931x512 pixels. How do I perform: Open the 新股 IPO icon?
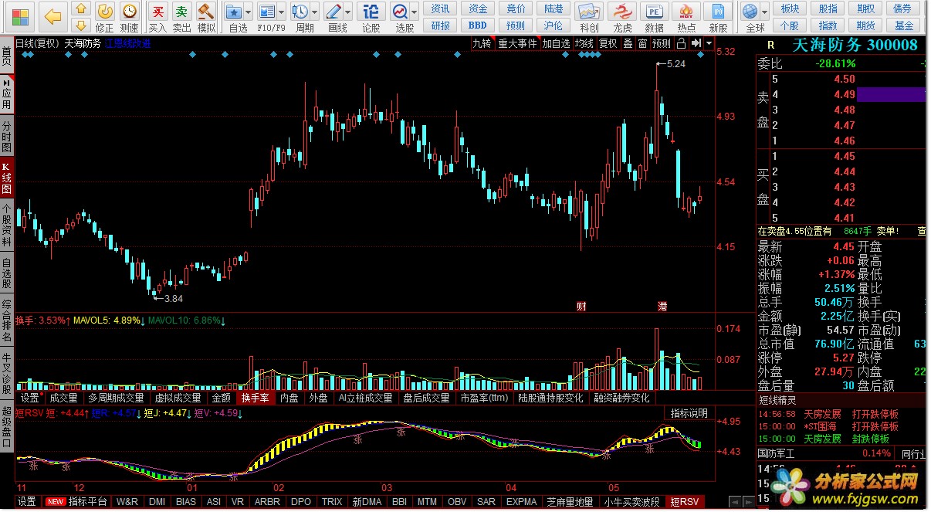[718, 12]
